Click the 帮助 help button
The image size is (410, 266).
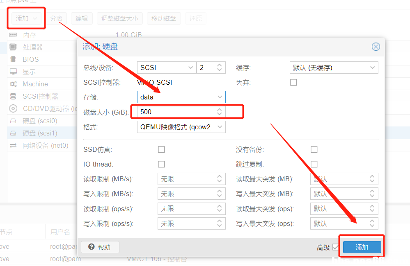pos(100,247)
